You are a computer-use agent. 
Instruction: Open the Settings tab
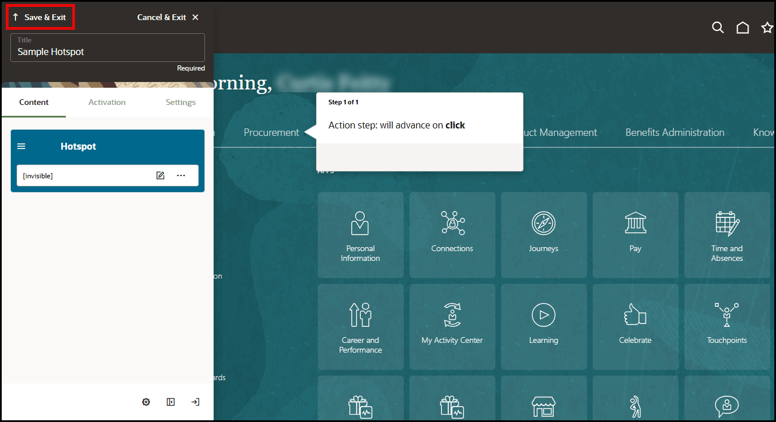[x=180, y=102]
